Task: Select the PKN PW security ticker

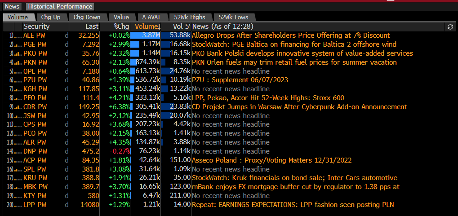Action: point(35,62)
